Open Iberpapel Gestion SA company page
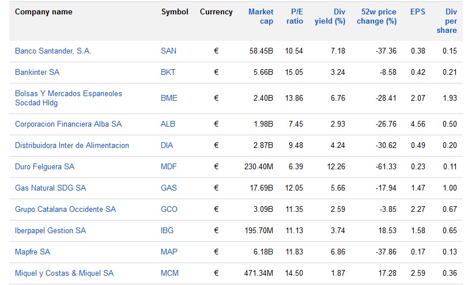 [50, 230]
